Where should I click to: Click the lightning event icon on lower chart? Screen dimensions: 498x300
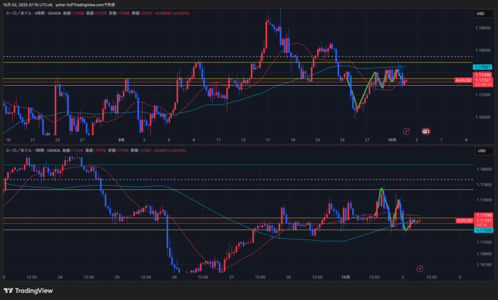click(420, 268)
